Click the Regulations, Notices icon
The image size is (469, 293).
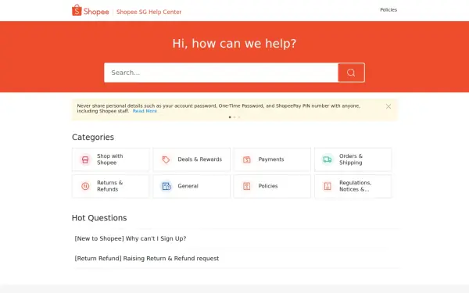tap(328, 186)
